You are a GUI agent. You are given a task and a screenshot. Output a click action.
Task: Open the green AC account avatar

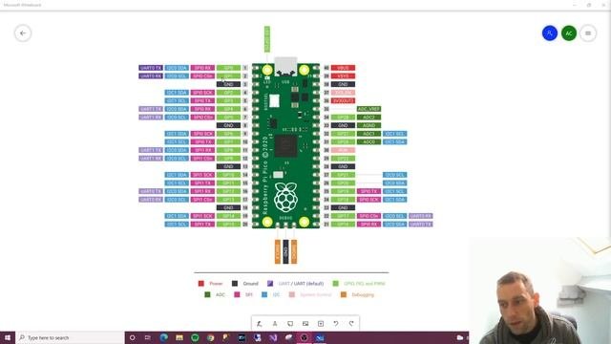click(x=569, y=33)
